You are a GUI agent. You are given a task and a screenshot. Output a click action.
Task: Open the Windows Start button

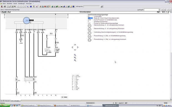5,106
